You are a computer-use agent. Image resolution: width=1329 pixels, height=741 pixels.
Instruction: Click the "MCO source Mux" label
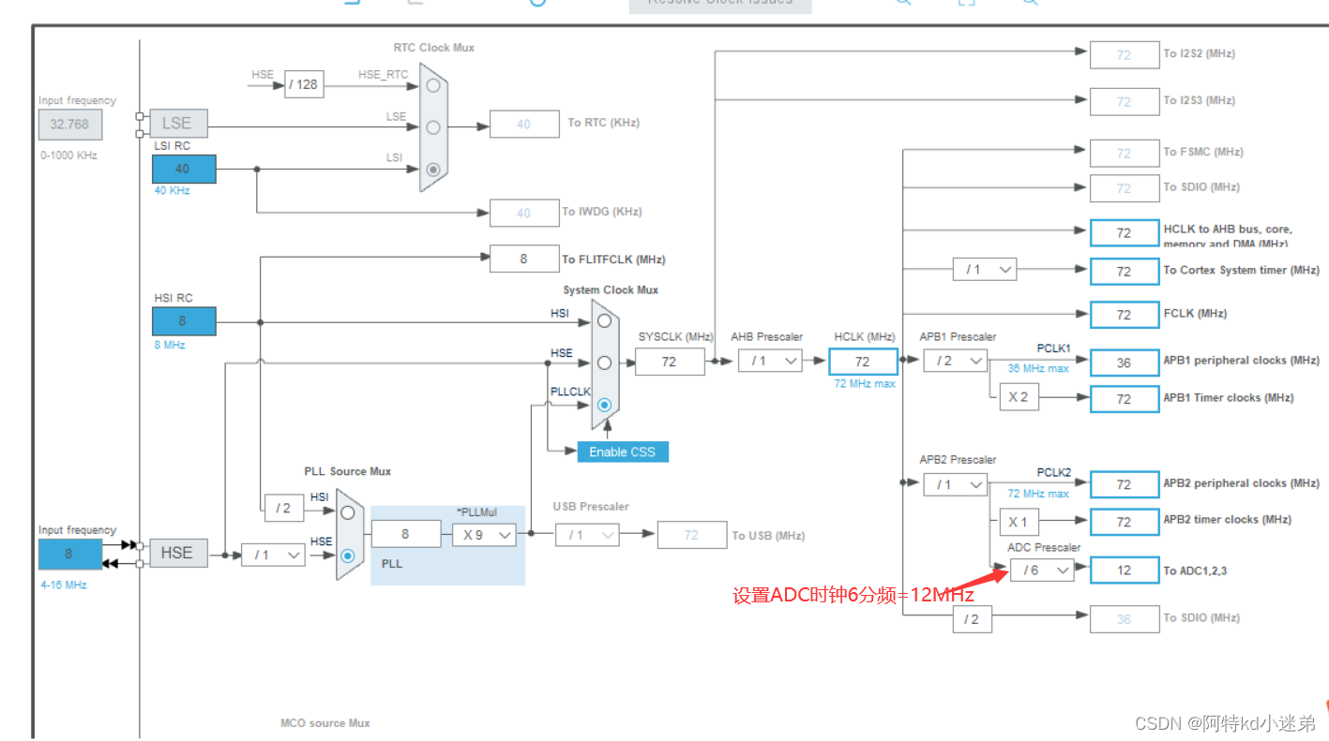325,723
